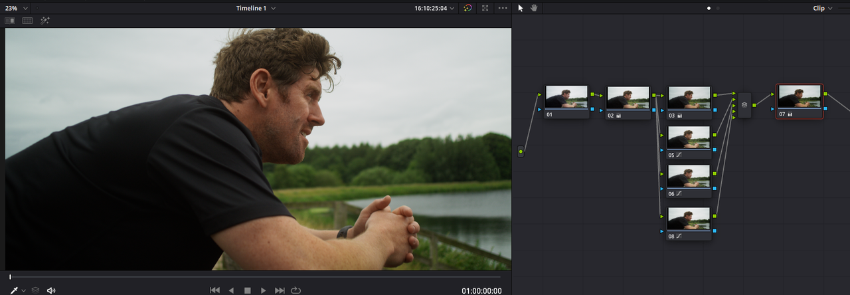The height and width of the screenshot is (295, 850).
Task: Select node 05 thumbnail
Action: [689, 138]
